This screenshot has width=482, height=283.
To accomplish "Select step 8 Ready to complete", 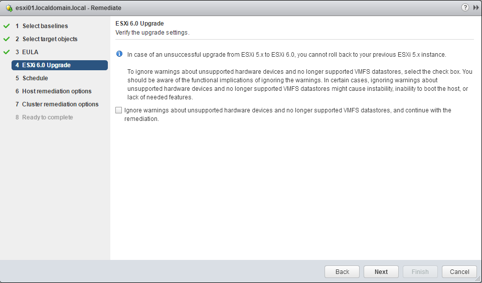I will tap(47, 117).
